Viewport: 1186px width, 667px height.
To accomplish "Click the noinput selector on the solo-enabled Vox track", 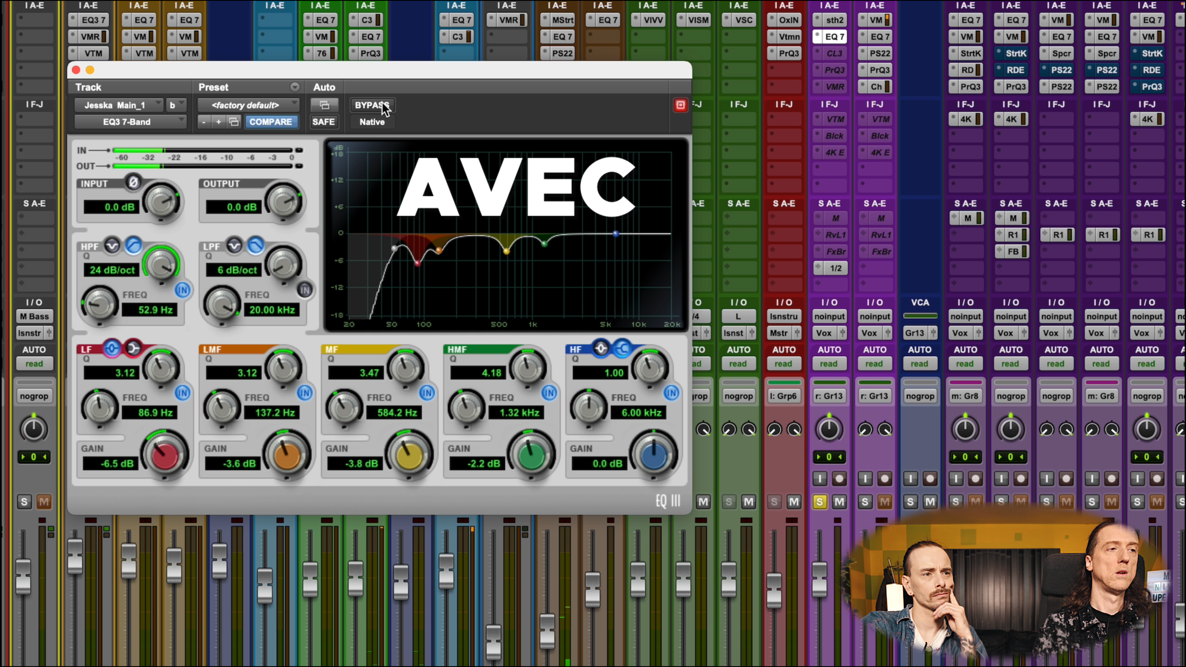I will click(829, 316).
